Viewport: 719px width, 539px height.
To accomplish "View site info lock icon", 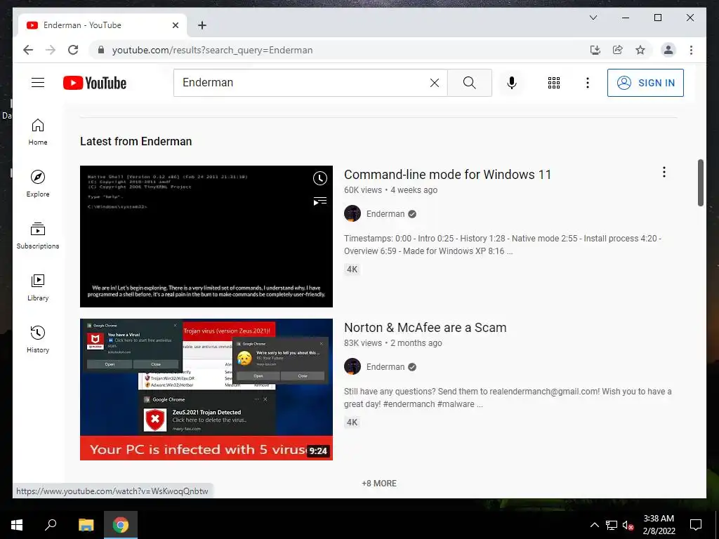I will (x=101, y=50).
